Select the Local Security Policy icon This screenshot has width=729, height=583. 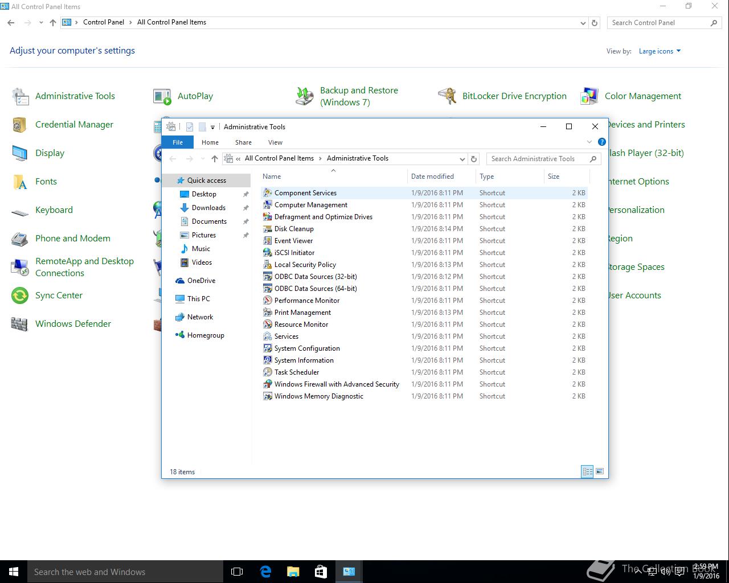click(x=267, y=265)
